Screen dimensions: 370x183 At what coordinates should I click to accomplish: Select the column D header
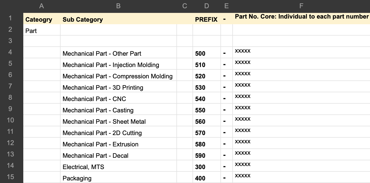coord(206,5)
